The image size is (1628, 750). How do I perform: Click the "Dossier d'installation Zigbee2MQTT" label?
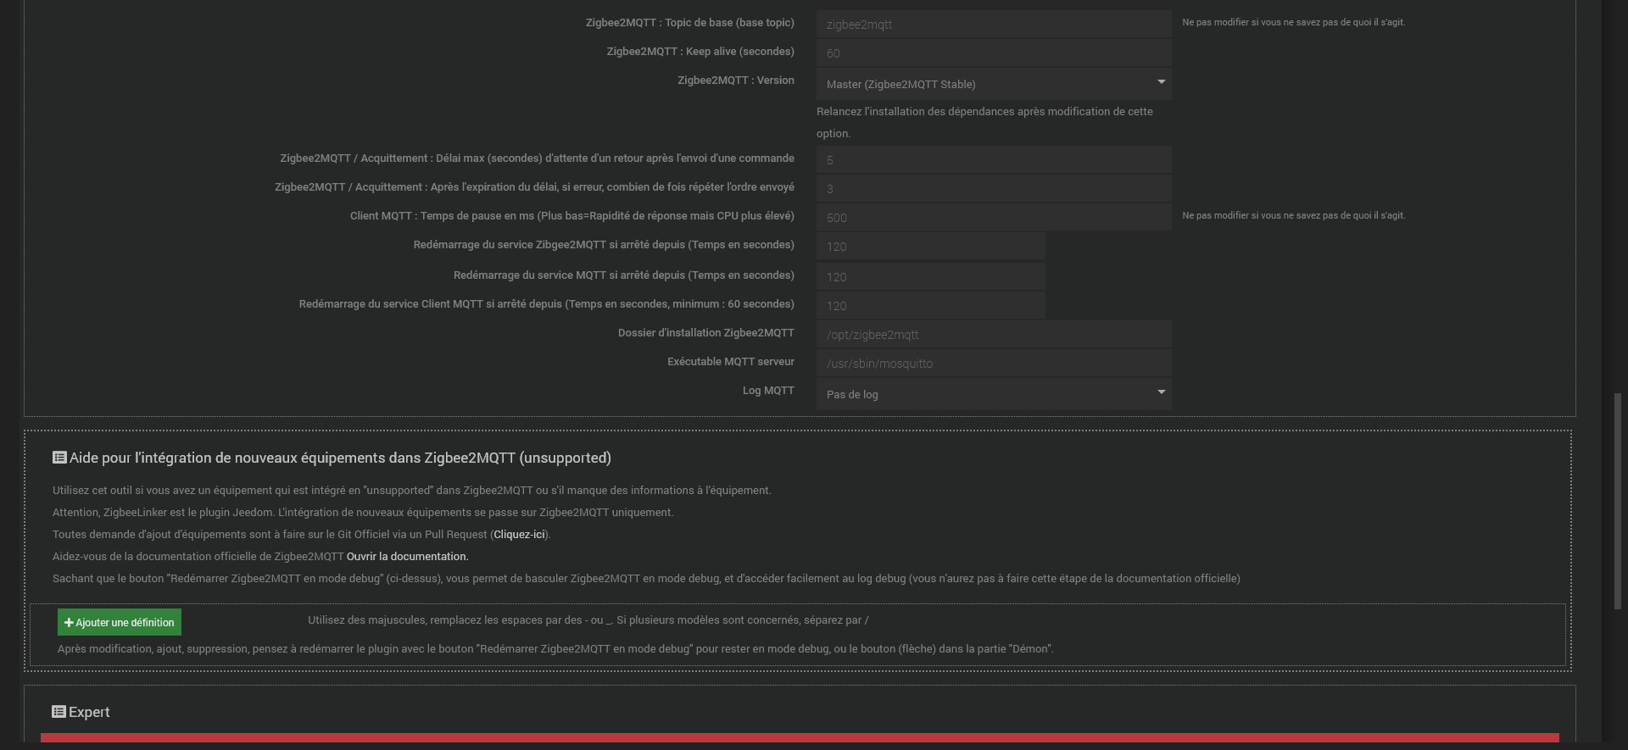coord(706,333)
